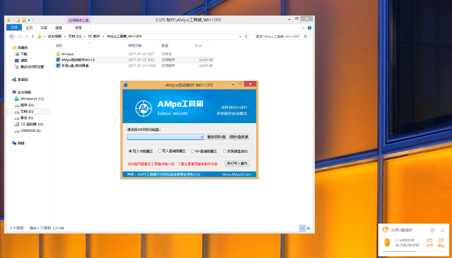The image size is (452, 258).
Task: Open the Www.AMpc8.Com link
Action: click(237, 174)
